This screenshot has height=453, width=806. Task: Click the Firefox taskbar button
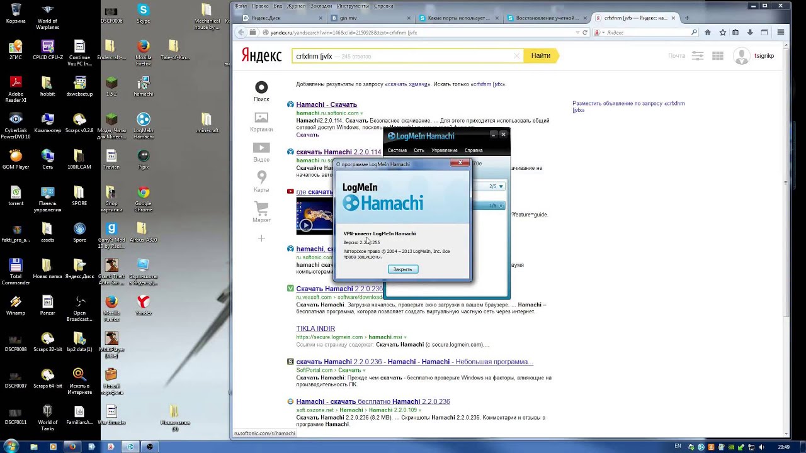coord(72,447)
